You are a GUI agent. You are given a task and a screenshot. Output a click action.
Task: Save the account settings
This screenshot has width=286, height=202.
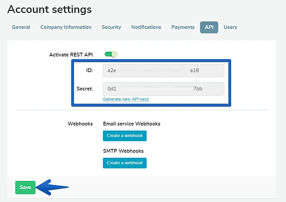[x=25, y=187]
